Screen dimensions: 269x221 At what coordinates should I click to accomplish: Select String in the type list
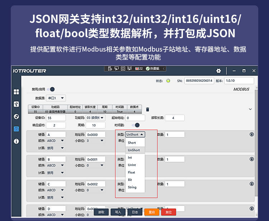[x=135, y=187]
